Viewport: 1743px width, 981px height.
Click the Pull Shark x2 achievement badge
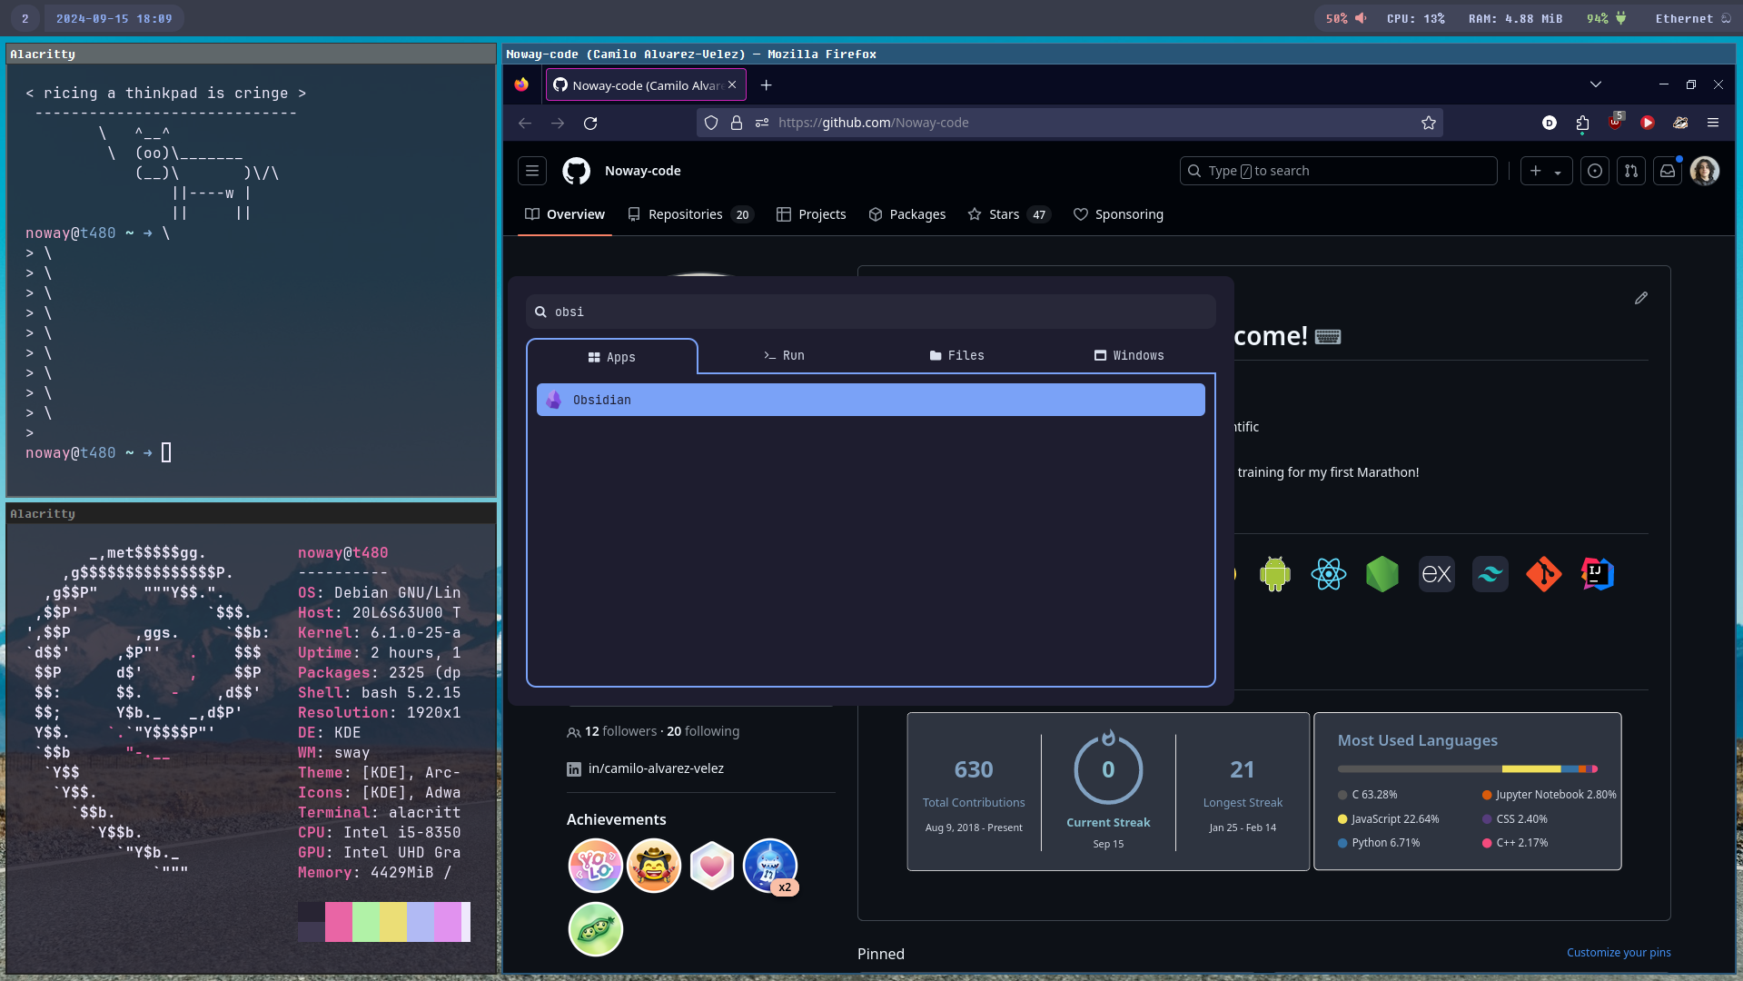tap(770, 866)
